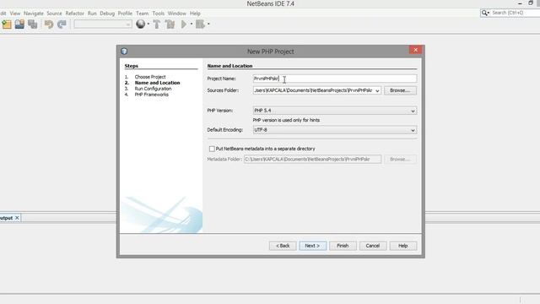Click the New Project toolbar icon
This screenshot has width=540, height=304.
tap(7, 24)
